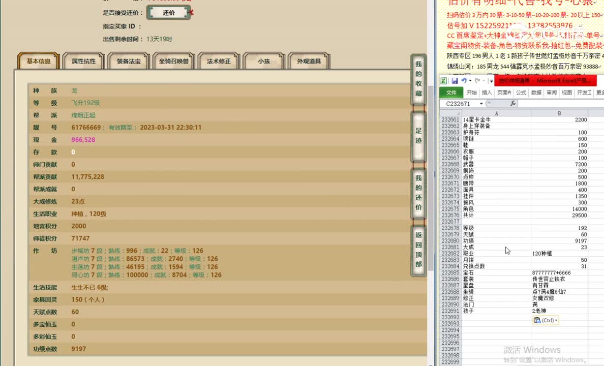The image size is (604, 366).
Task: Open the 装备法宝 tab
Action: 129,62
